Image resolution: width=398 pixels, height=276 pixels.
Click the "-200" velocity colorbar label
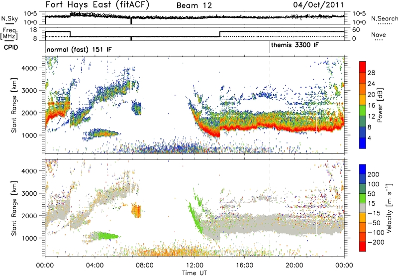click(376, 242)
